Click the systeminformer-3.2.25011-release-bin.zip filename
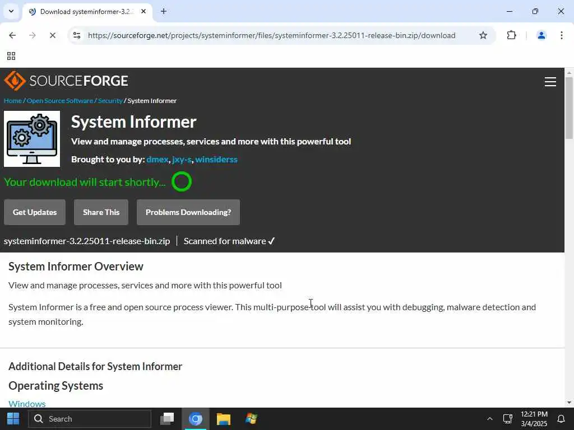This screenshot has height=430, width=574. [87, 241]
